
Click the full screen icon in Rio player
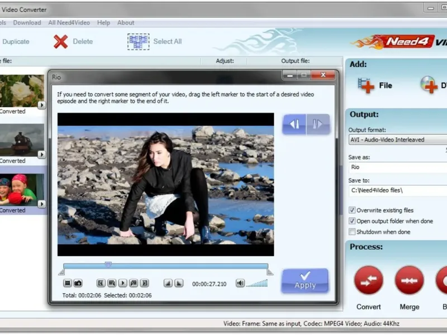pos(68,283)
